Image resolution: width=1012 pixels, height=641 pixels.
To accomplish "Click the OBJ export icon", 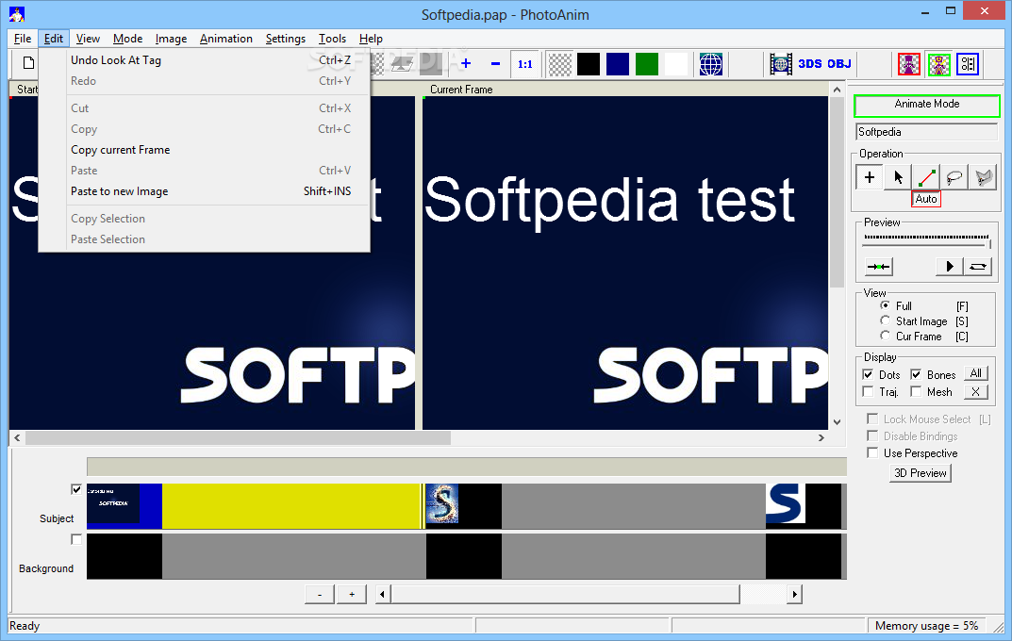I will (839, 64).
